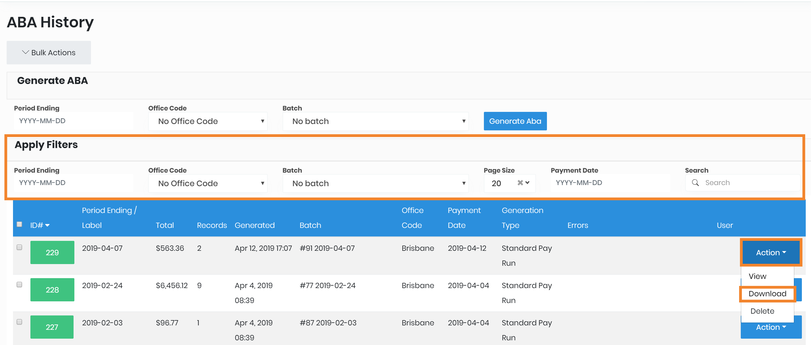Click the Generate ABA Period Ending field
This screenshot has width=811, height=345.
(x=73, y=121)
